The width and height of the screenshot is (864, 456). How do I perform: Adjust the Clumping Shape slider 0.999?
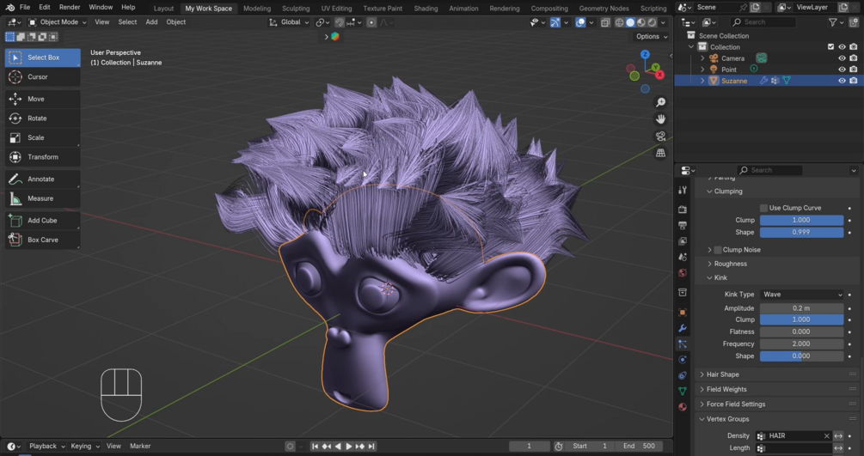802,233
